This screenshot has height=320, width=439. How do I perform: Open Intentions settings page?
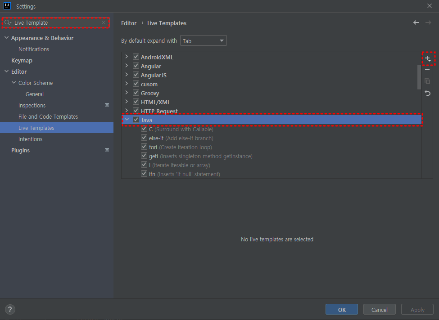click(x=30, y=139)
